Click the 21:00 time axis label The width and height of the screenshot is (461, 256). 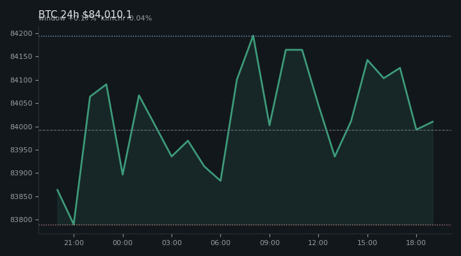tap(74, 243)
